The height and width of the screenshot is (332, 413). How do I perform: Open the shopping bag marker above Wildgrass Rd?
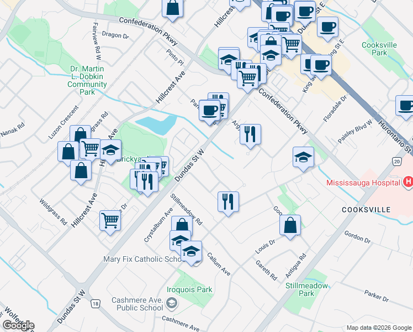click(81, 171)
